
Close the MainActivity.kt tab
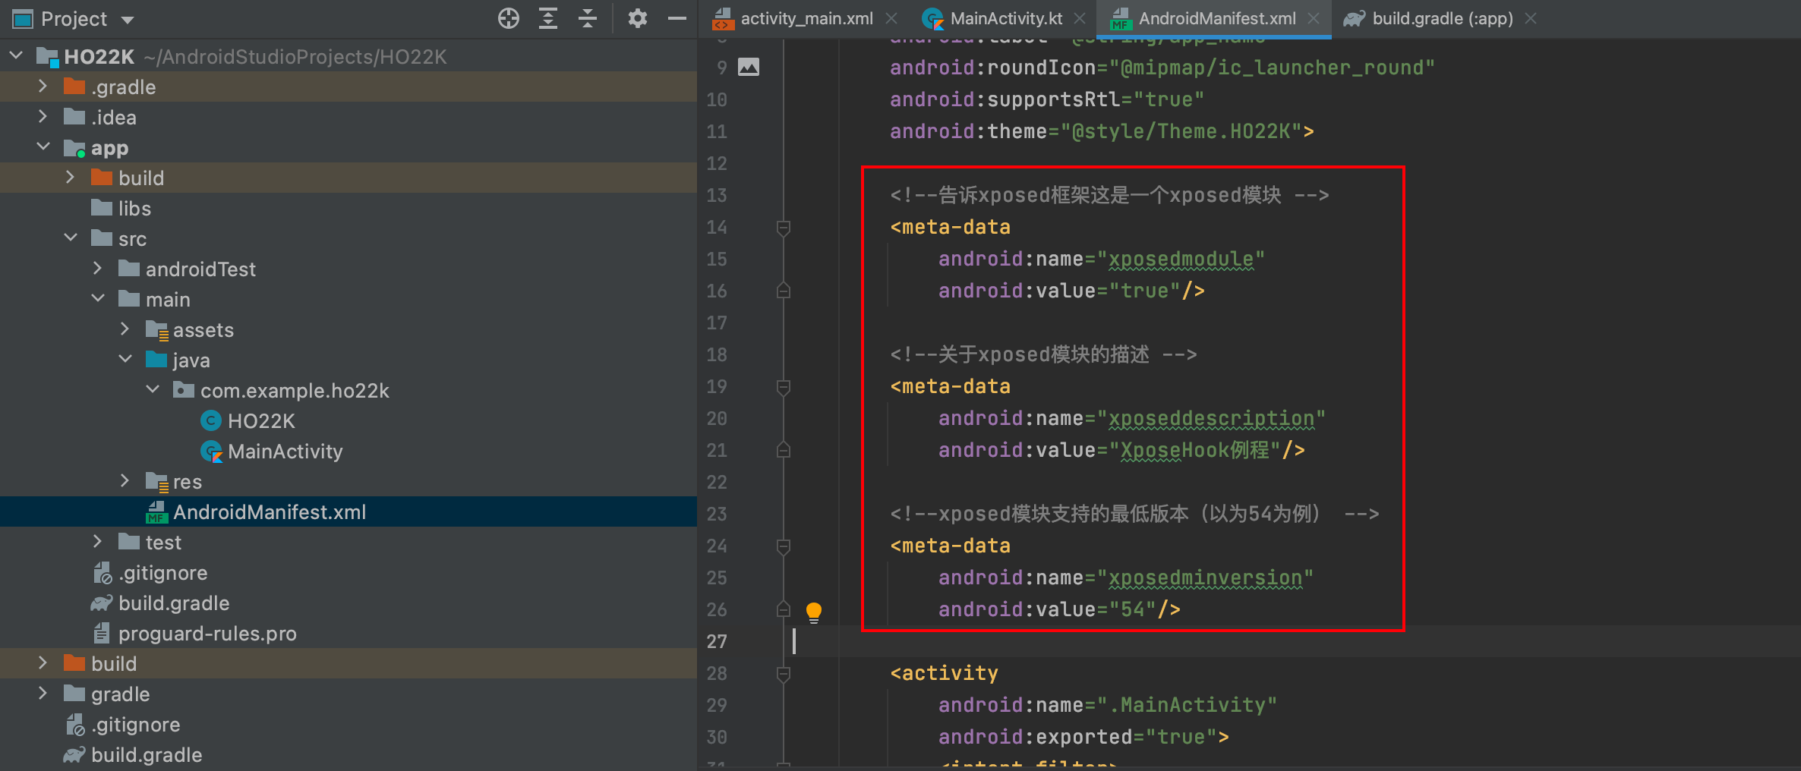(1080, 18)
